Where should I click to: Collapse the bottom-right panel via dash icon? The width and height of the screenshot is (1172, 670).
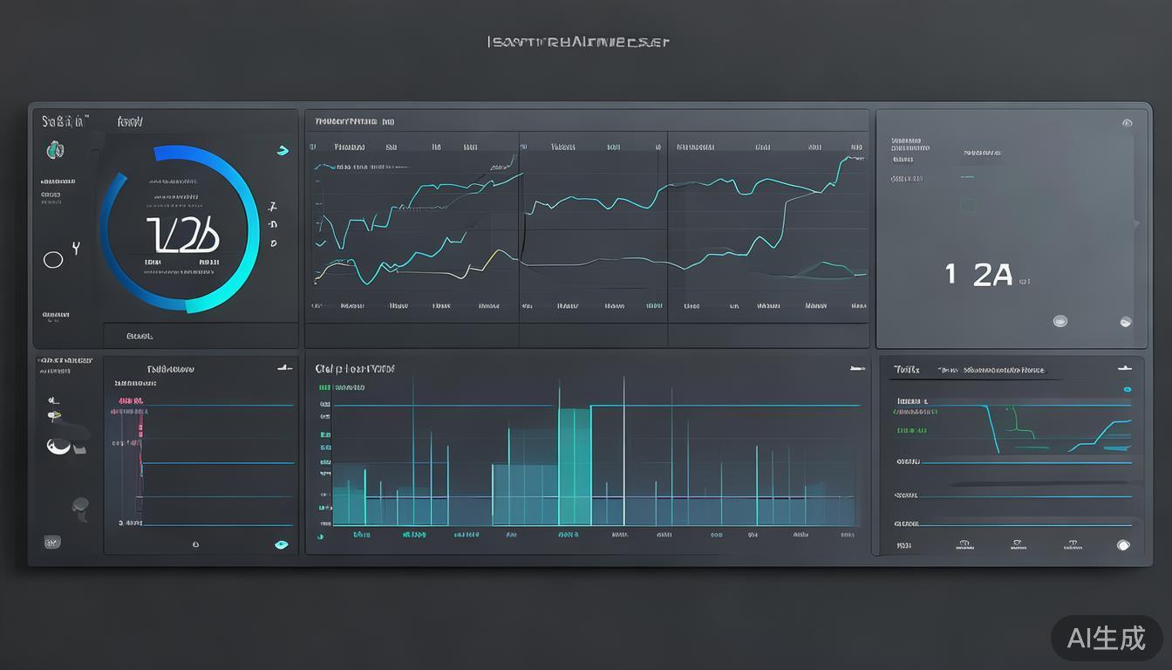[x=1124, y=368]
